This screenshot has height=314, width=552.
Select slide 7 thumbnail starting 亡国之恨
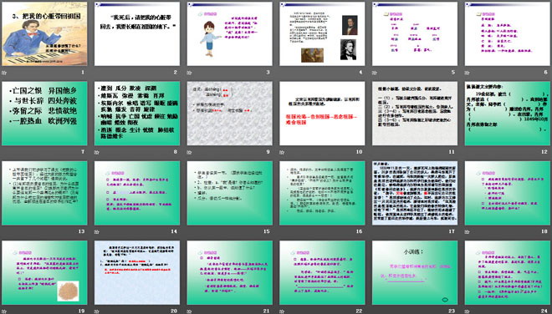(44, 114)
